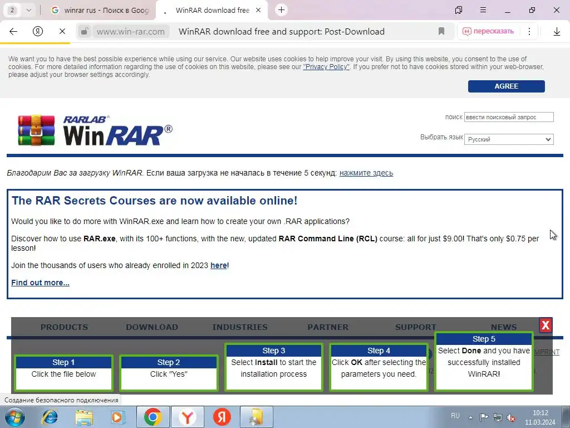Viewport: 570px width, 428px height.
Task: Click the Step 5 'Select Done' box
Action: pyautogui.click(x=484, y=361)
